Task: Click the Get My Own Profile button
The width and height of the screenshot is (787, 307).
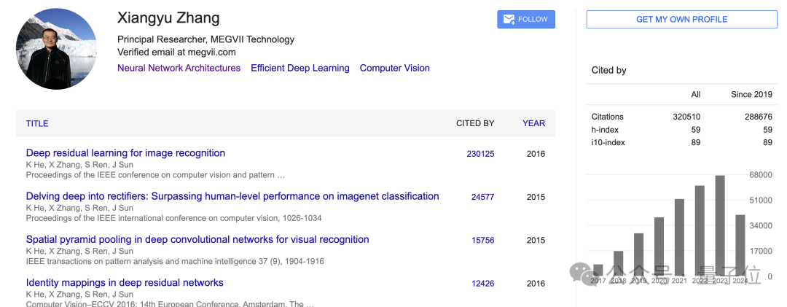Action: (681, 20)
